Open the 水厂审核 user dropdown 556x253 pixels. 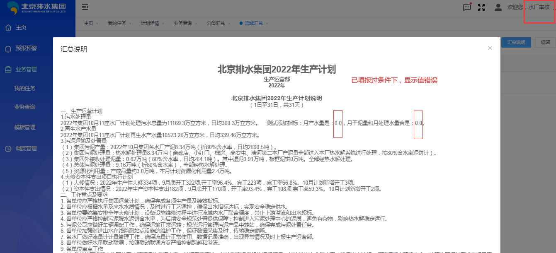(539, 7)
